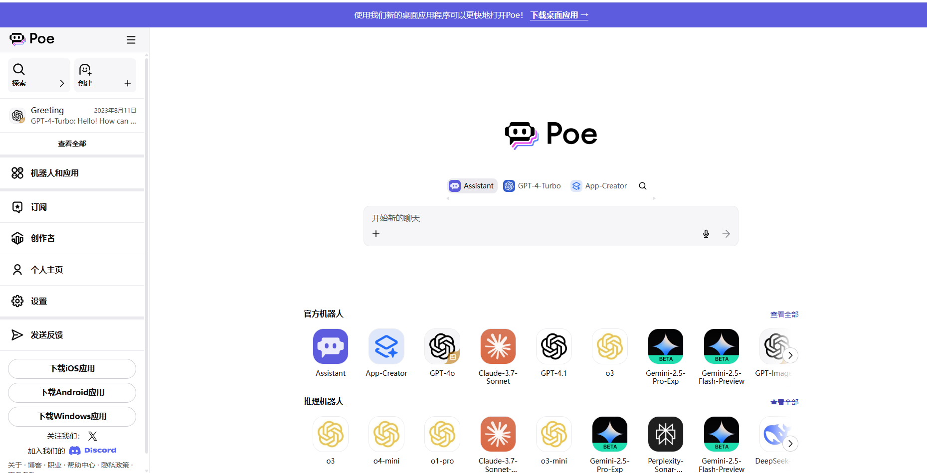View all reasoning bots (推理机器人 查看全部)

point(784,402)
